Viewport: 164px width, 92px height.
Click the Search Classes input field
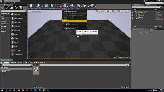(14, 11)
